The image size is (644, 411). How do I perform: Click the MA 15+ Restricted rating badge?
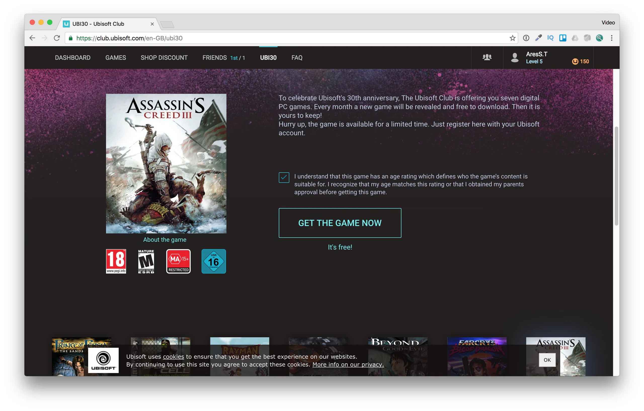point(178,261)
